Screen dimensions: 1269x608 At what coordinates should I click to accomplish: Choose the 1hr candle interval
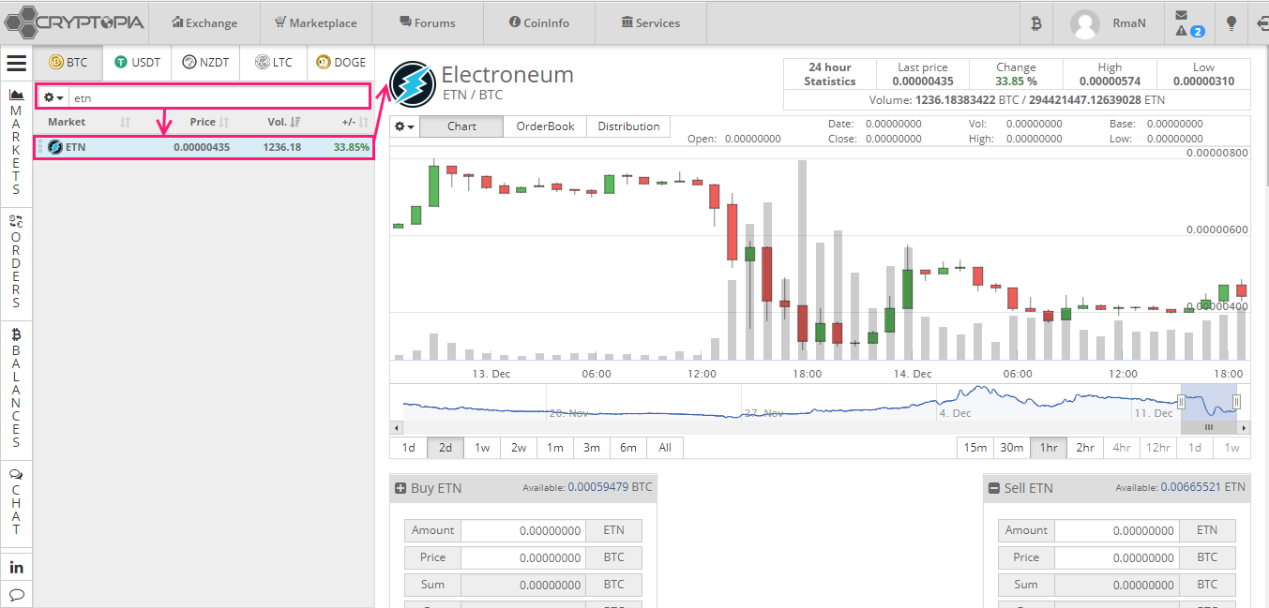pos(1049,448)
